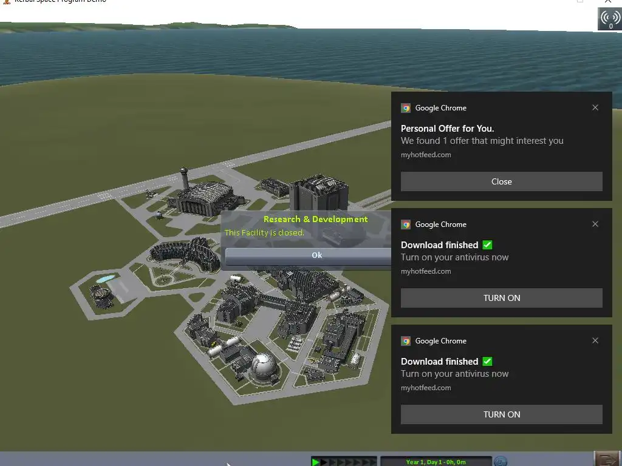This screenshot has height=466, width=622.
Task: Select the Spaceplane Hangar building
Action: (x=208, y=198)
